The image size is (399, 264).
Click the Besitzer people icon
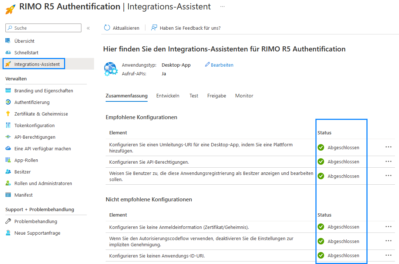(x=8, y=172)
